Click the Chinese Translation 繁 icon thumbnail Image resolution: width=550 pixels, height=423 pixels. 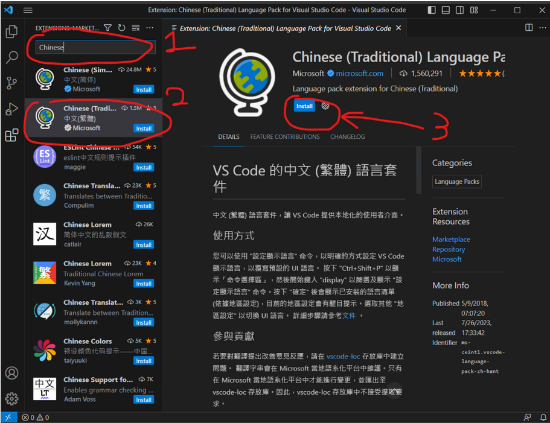click(x=45, y=195)
